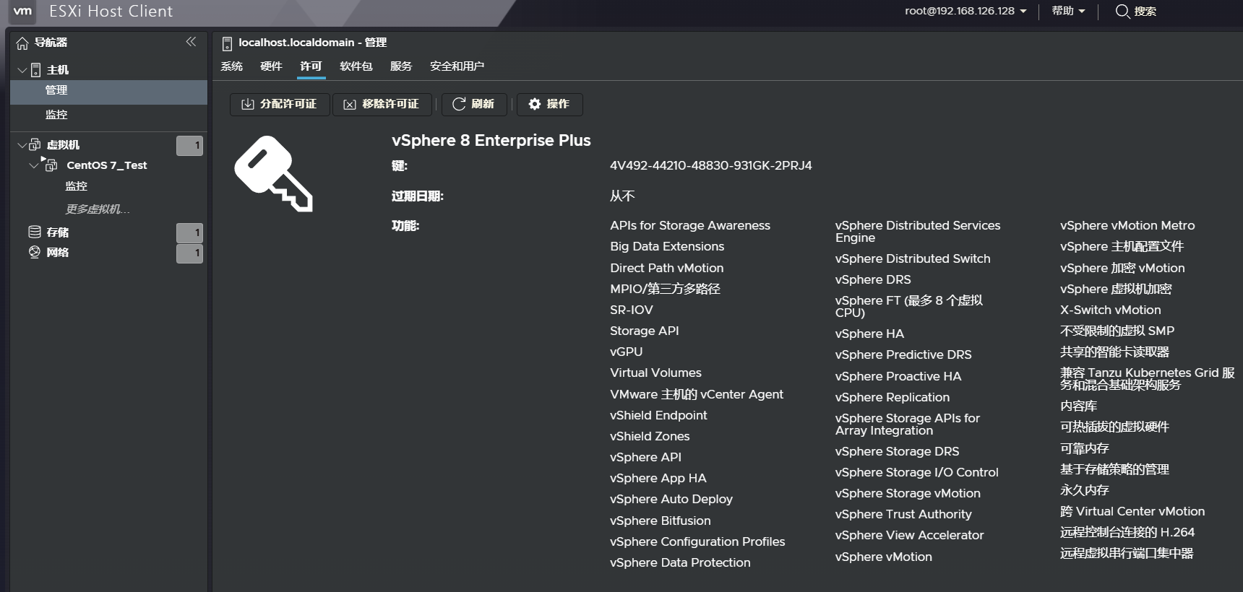Click the refresh circular arrow icon
Screen dimensions: 1243x592
[x=459, y=104]
